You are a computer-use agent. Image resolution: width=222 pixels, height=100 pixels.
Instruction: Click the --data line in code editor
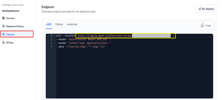tap(81, 46)
